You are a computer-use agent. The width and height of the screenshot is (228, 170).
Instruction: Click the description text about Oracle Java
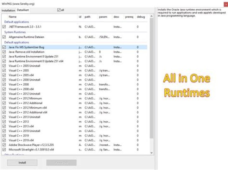pos(192,13)
